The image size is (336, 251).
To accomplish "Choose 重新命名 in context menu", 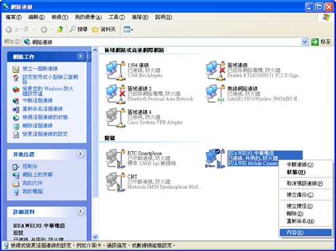I will pyautogui.click(x=306, y=221).
